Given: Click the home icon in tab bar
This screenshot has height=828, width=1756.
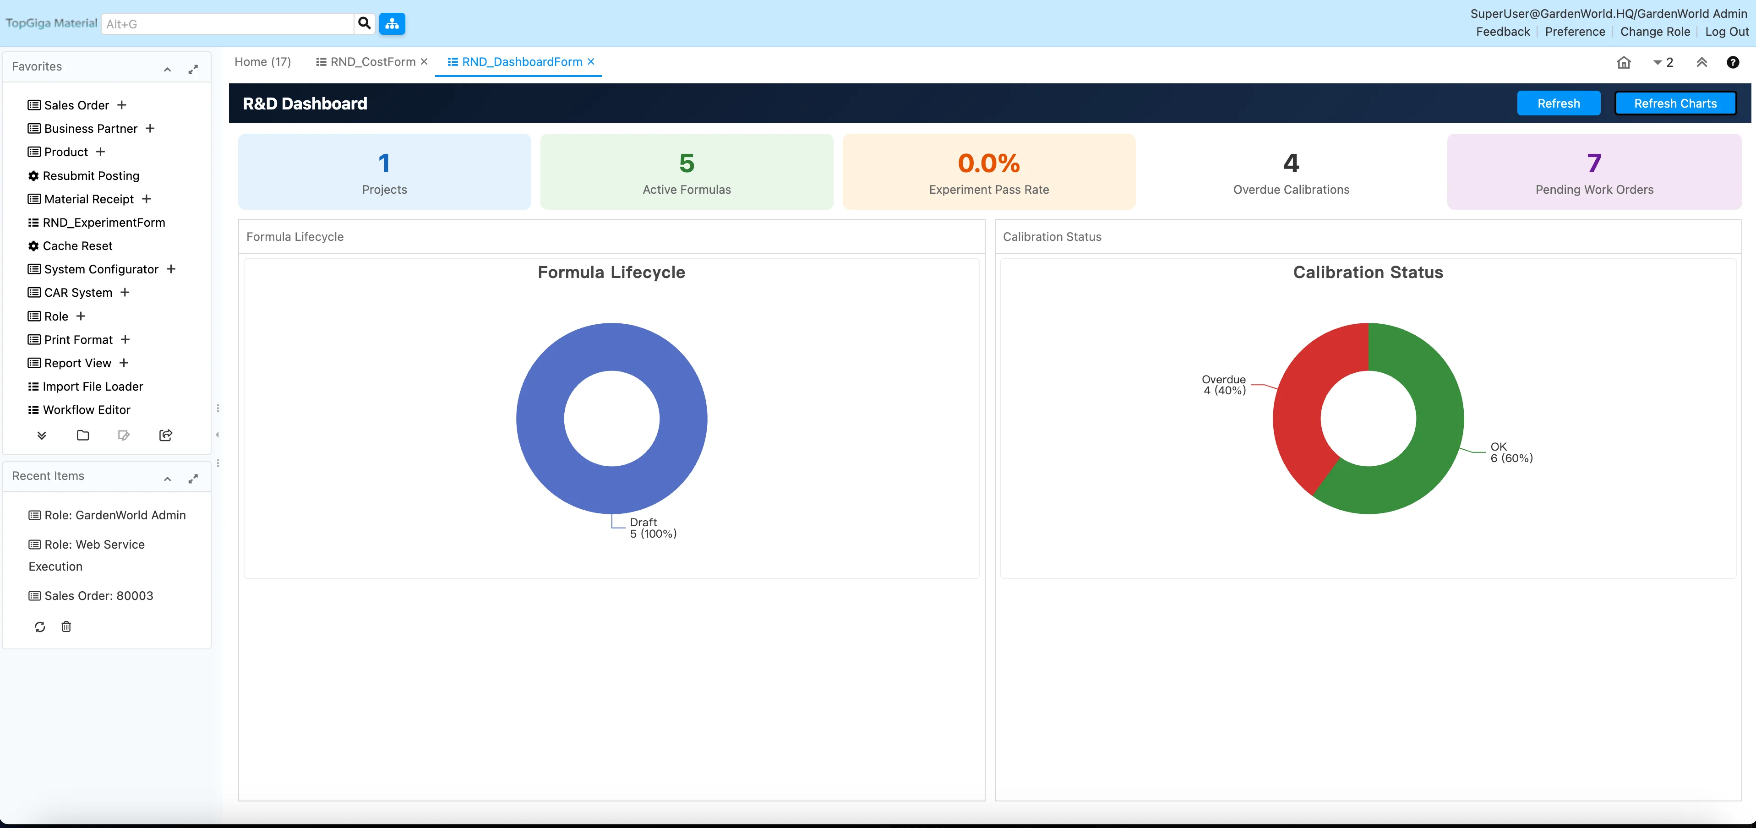Looking at the screenshot, I should point(1624,63).
